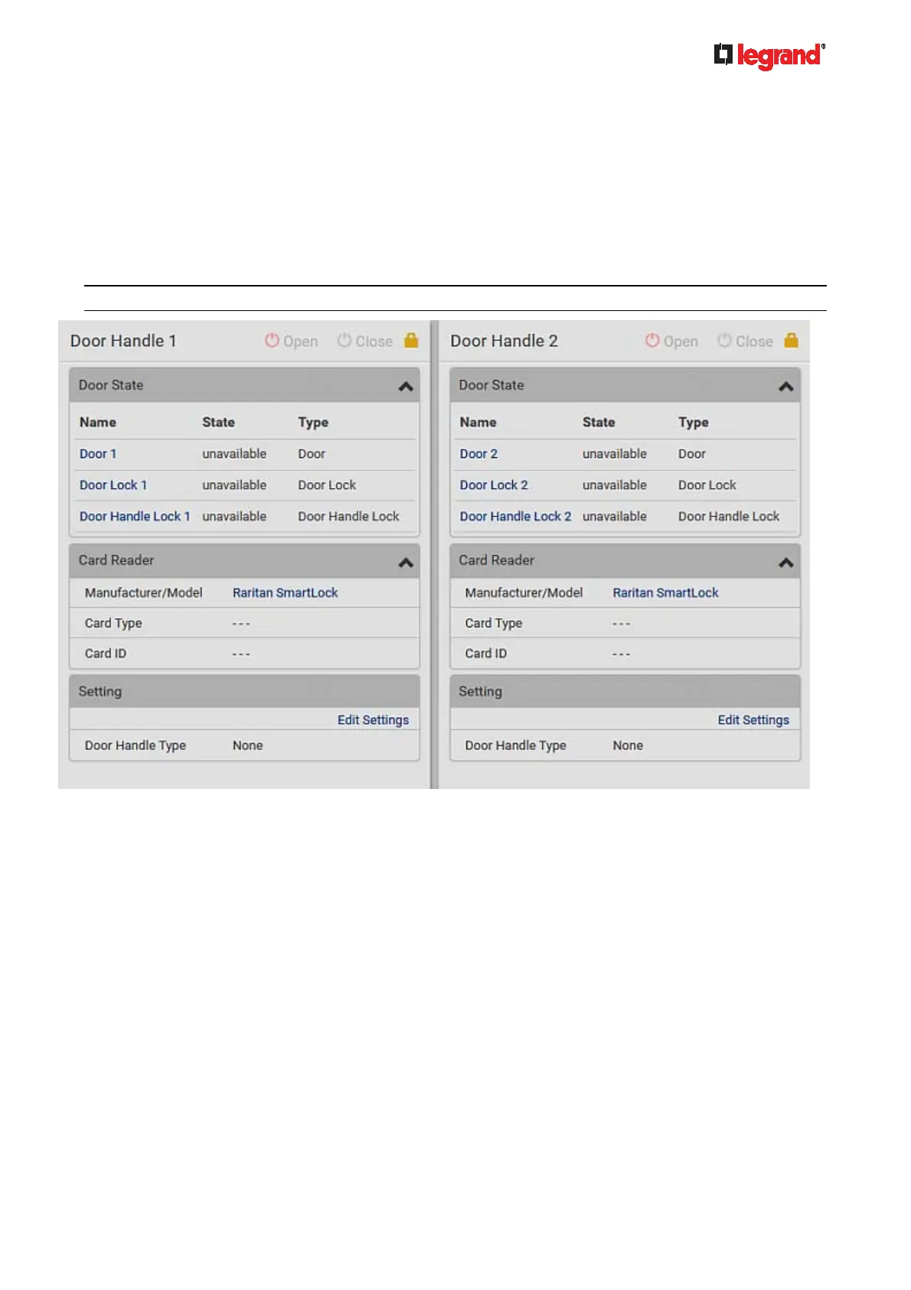Click Card Type label in Door Handle 1
The image size is (911, 1290).
113,623
